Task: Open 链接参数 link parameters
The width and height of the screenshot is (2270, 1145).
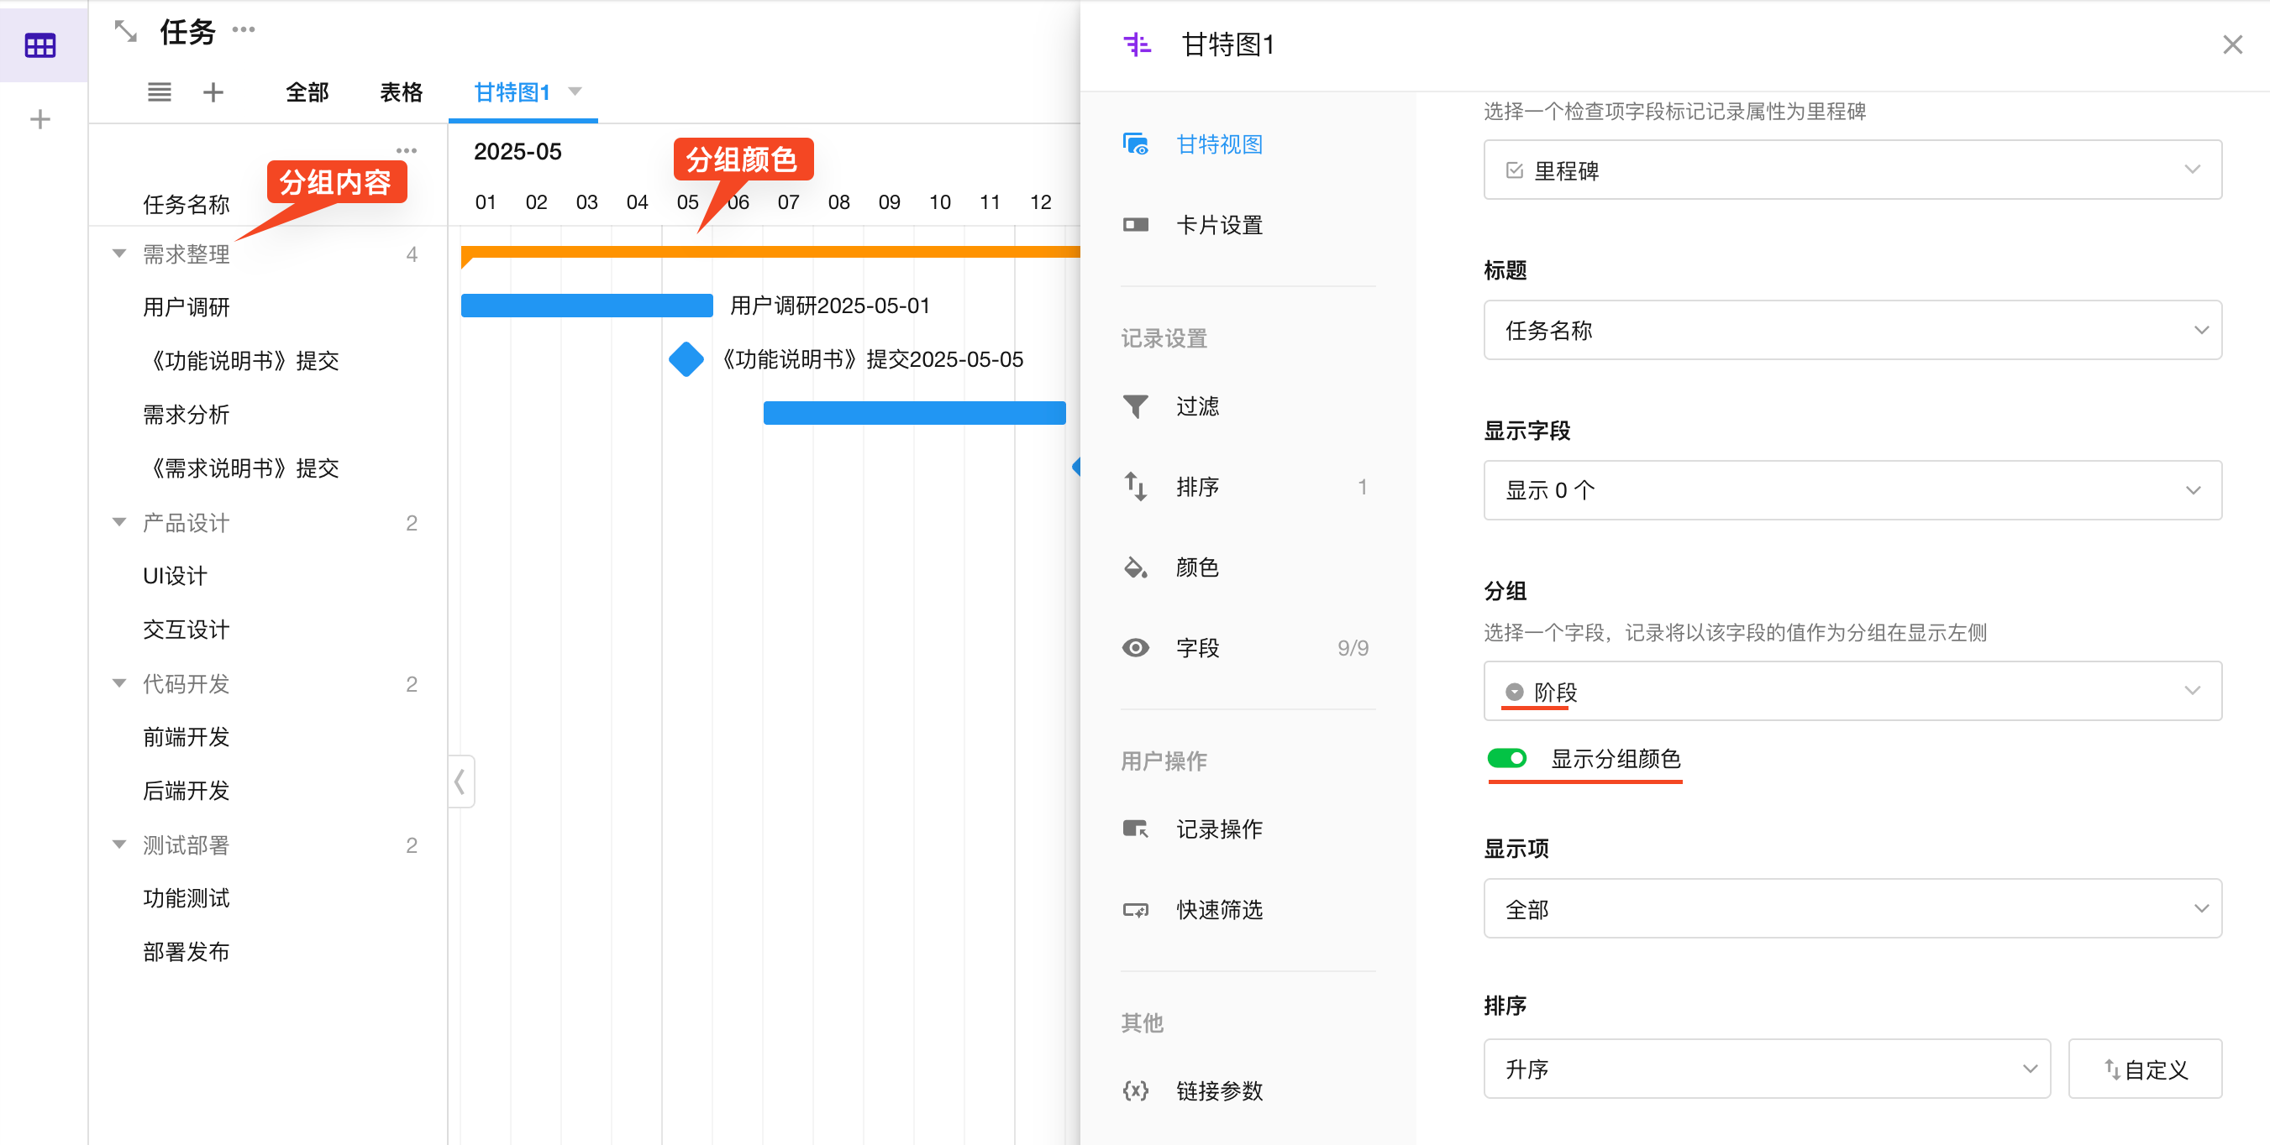Action: (1219, 1090)
